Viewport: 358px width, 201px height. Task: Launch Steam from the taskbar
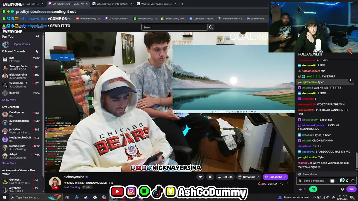86,197
